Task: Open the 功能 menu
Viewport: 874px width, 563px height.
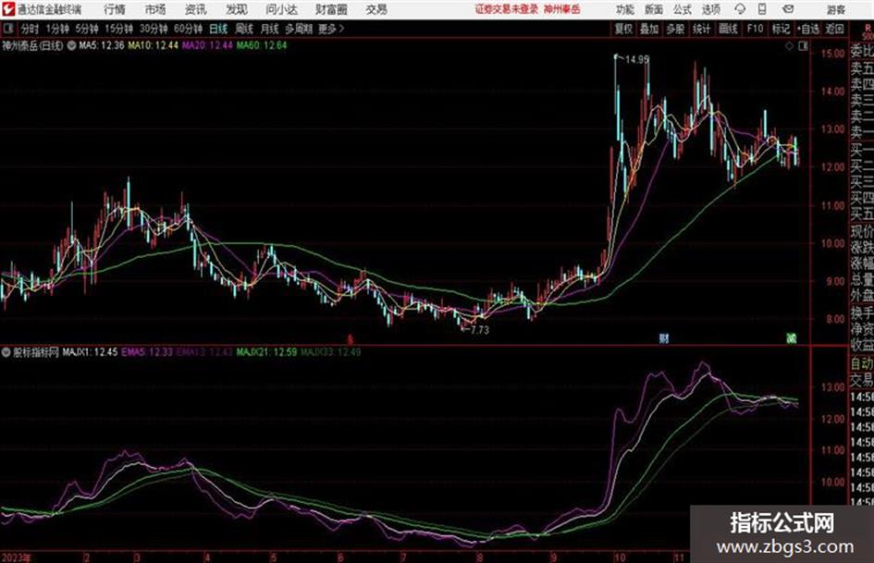Action: tap(625, 9)
